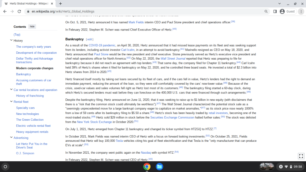This screenshot has height=172, width=306.
Task: Open a new browser tab
Action: point(61,3)
